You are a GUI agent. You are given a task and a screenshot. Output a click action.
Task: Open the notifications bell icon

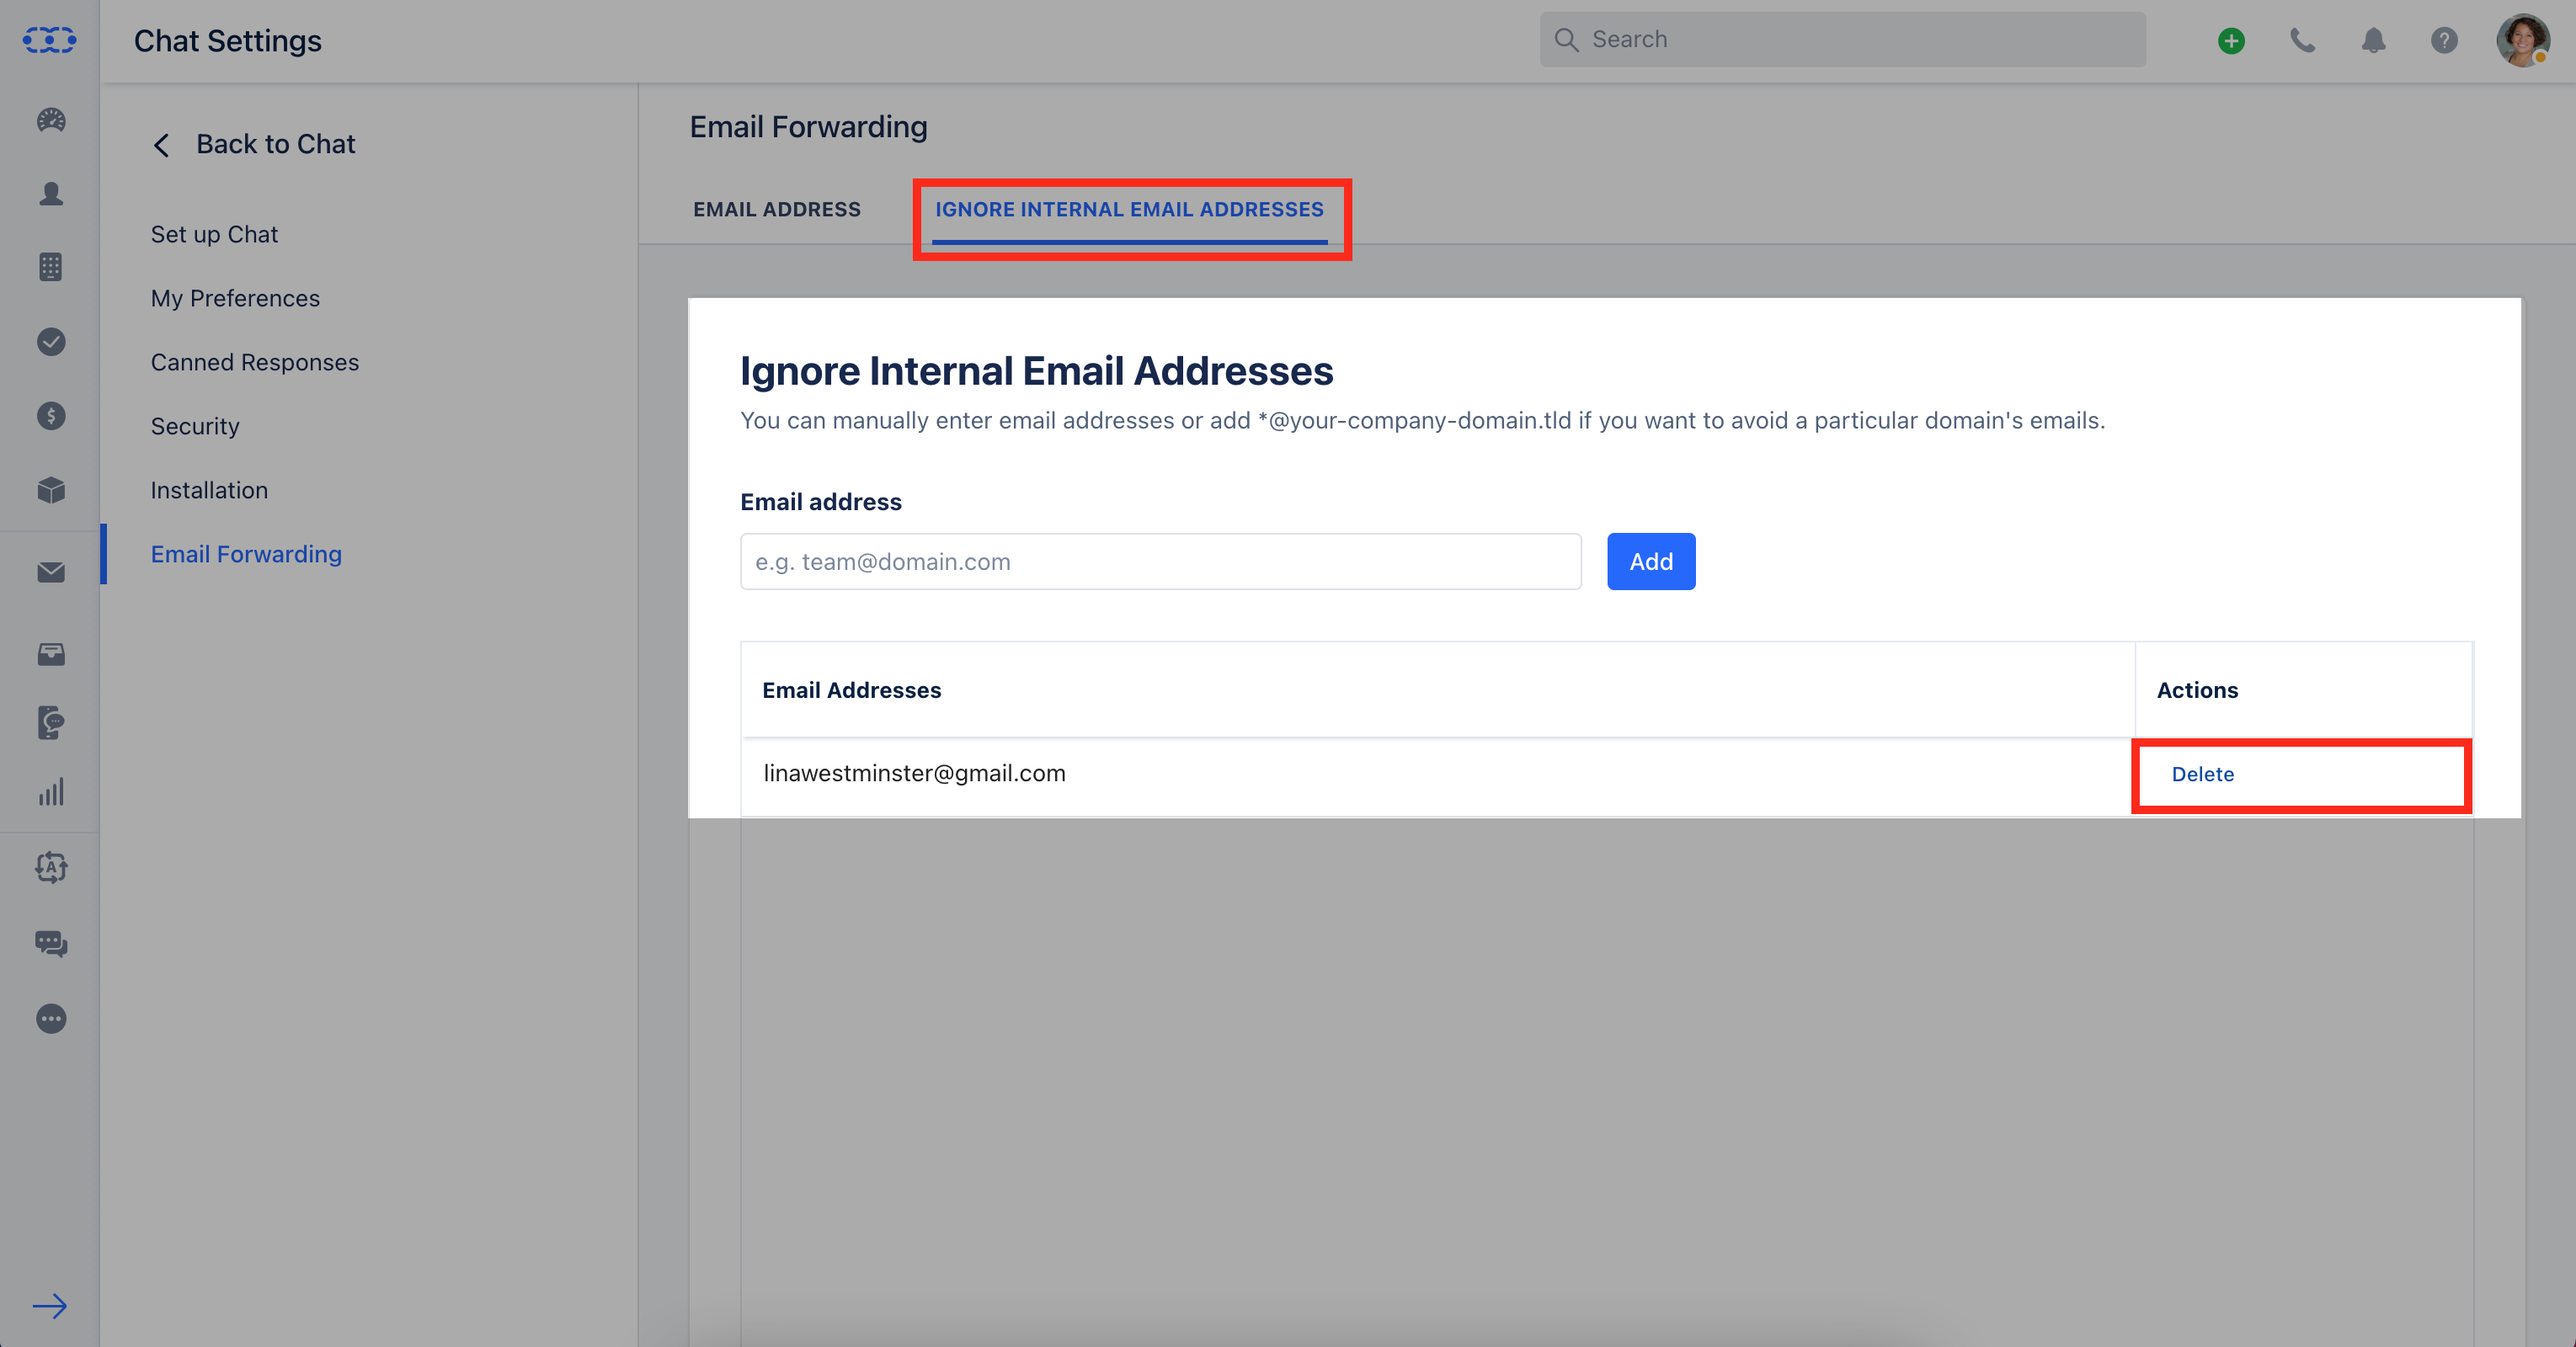click(x=2373, y=41)
